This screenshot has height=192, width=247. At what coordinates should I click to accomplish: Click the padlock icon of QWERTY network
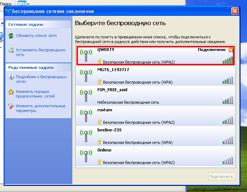pyautogui.click(x=99, y=61)
